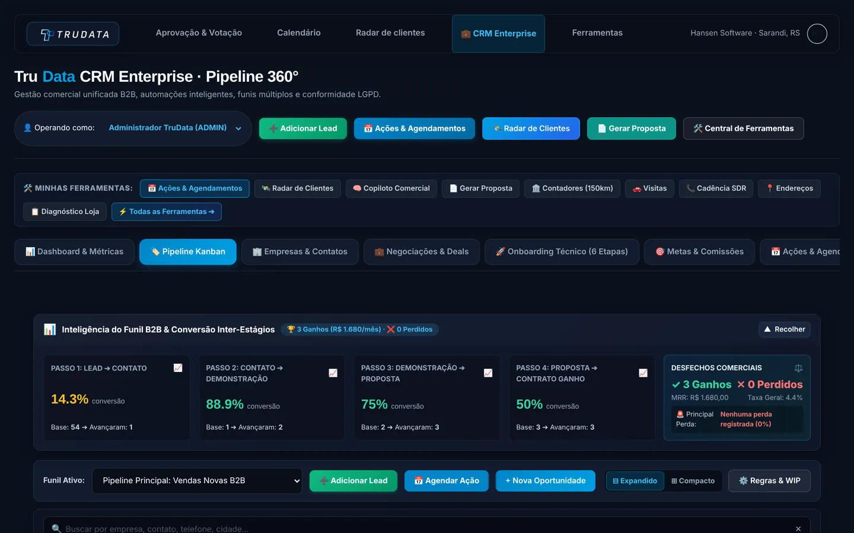Switch to Empresas & Contatos tab
The height and width of the screenshot is (533, 854).
[x=300, y=252]
